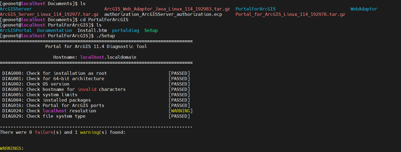Select ArcGIS_Server_Linux_114_192977.tar.gz file name
This screenshot has height=152, width=401.
tap(49, 14)
